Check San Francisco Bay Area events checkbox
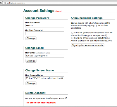The width and height of the screenshot is (117, 107). pos(72,38)
